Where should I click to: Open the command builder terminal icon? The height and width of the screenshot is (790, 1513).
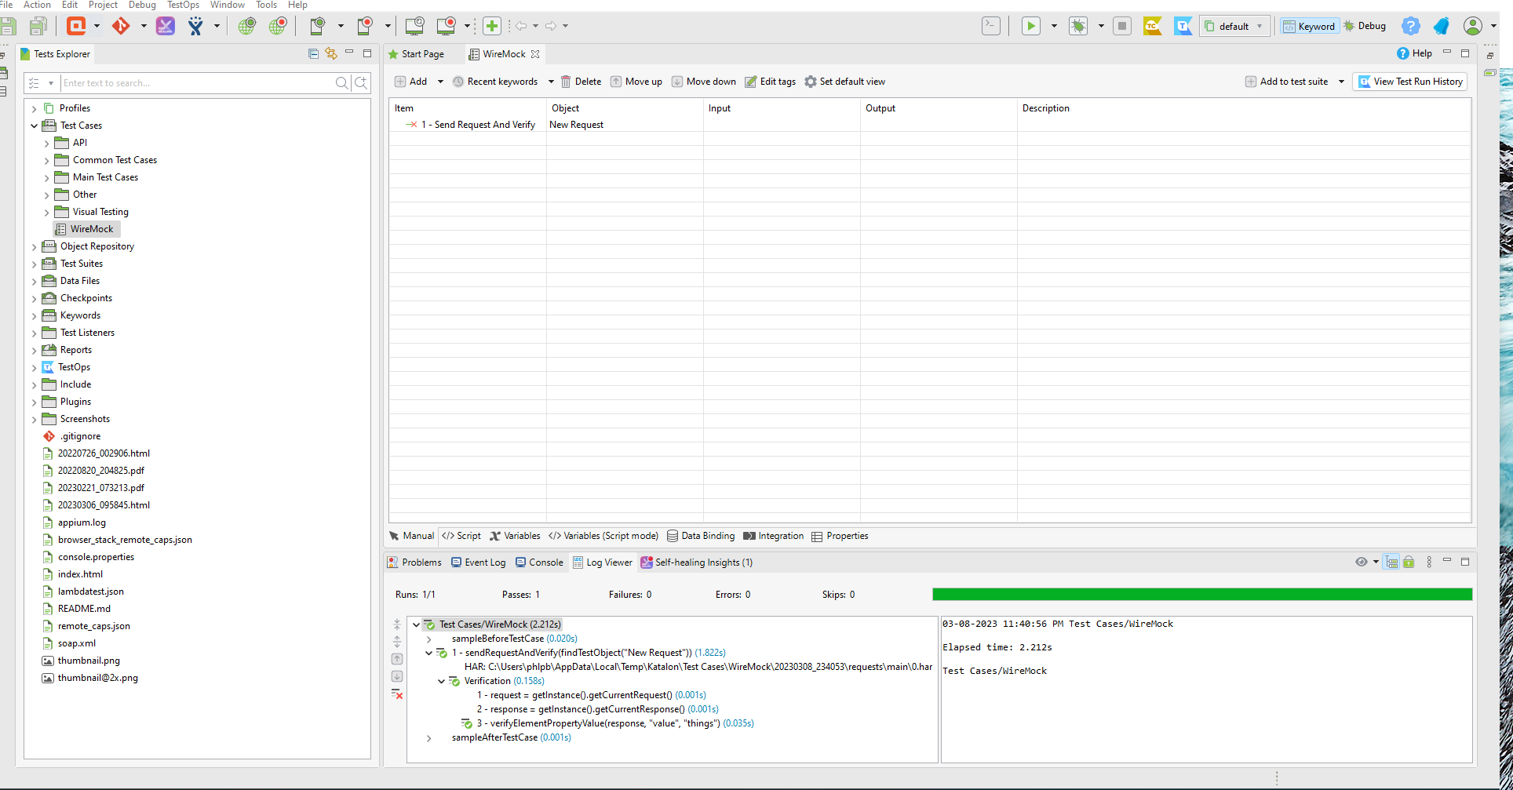tap(991, 26)
